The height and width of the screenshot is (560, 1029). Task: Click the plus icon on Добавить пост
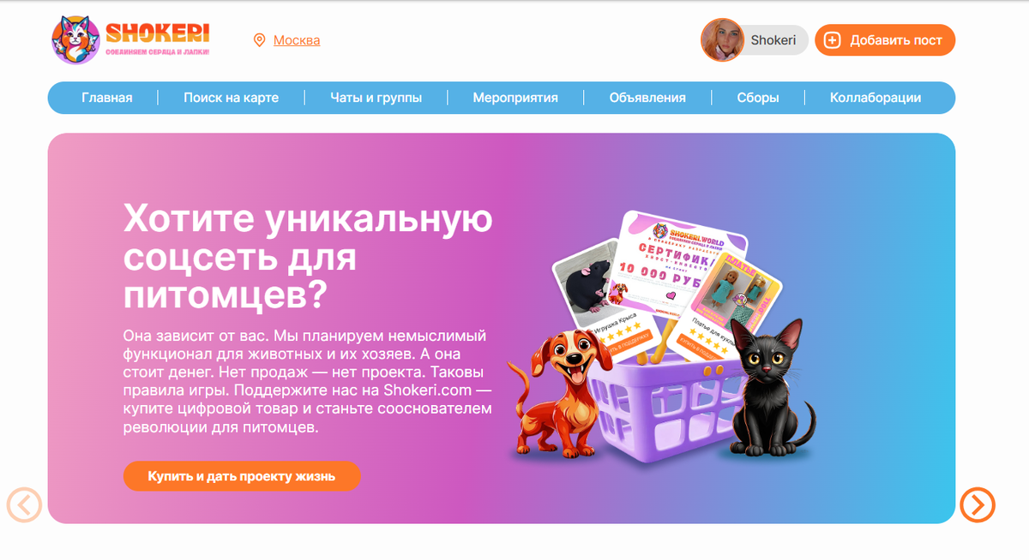(832, 40)
